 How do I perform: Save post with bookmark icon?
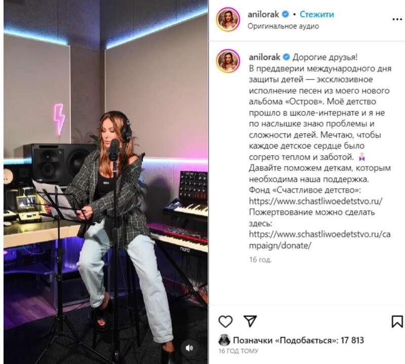pos(397,321)
